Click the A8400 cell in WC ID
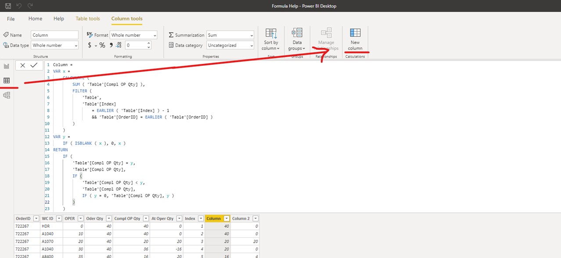 click(51, 256)
